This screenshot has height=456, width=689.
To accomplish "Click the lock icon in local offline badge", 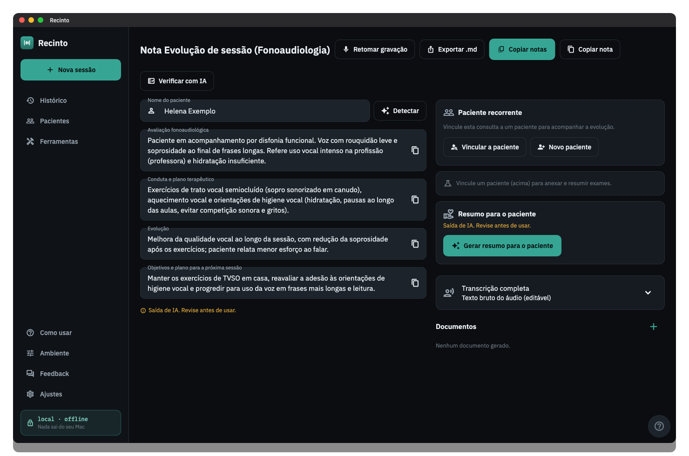I will pos(30,422).
